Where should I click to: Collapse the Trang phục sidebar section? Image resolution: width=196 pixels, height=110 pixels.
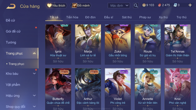click(x=34, y=53)
